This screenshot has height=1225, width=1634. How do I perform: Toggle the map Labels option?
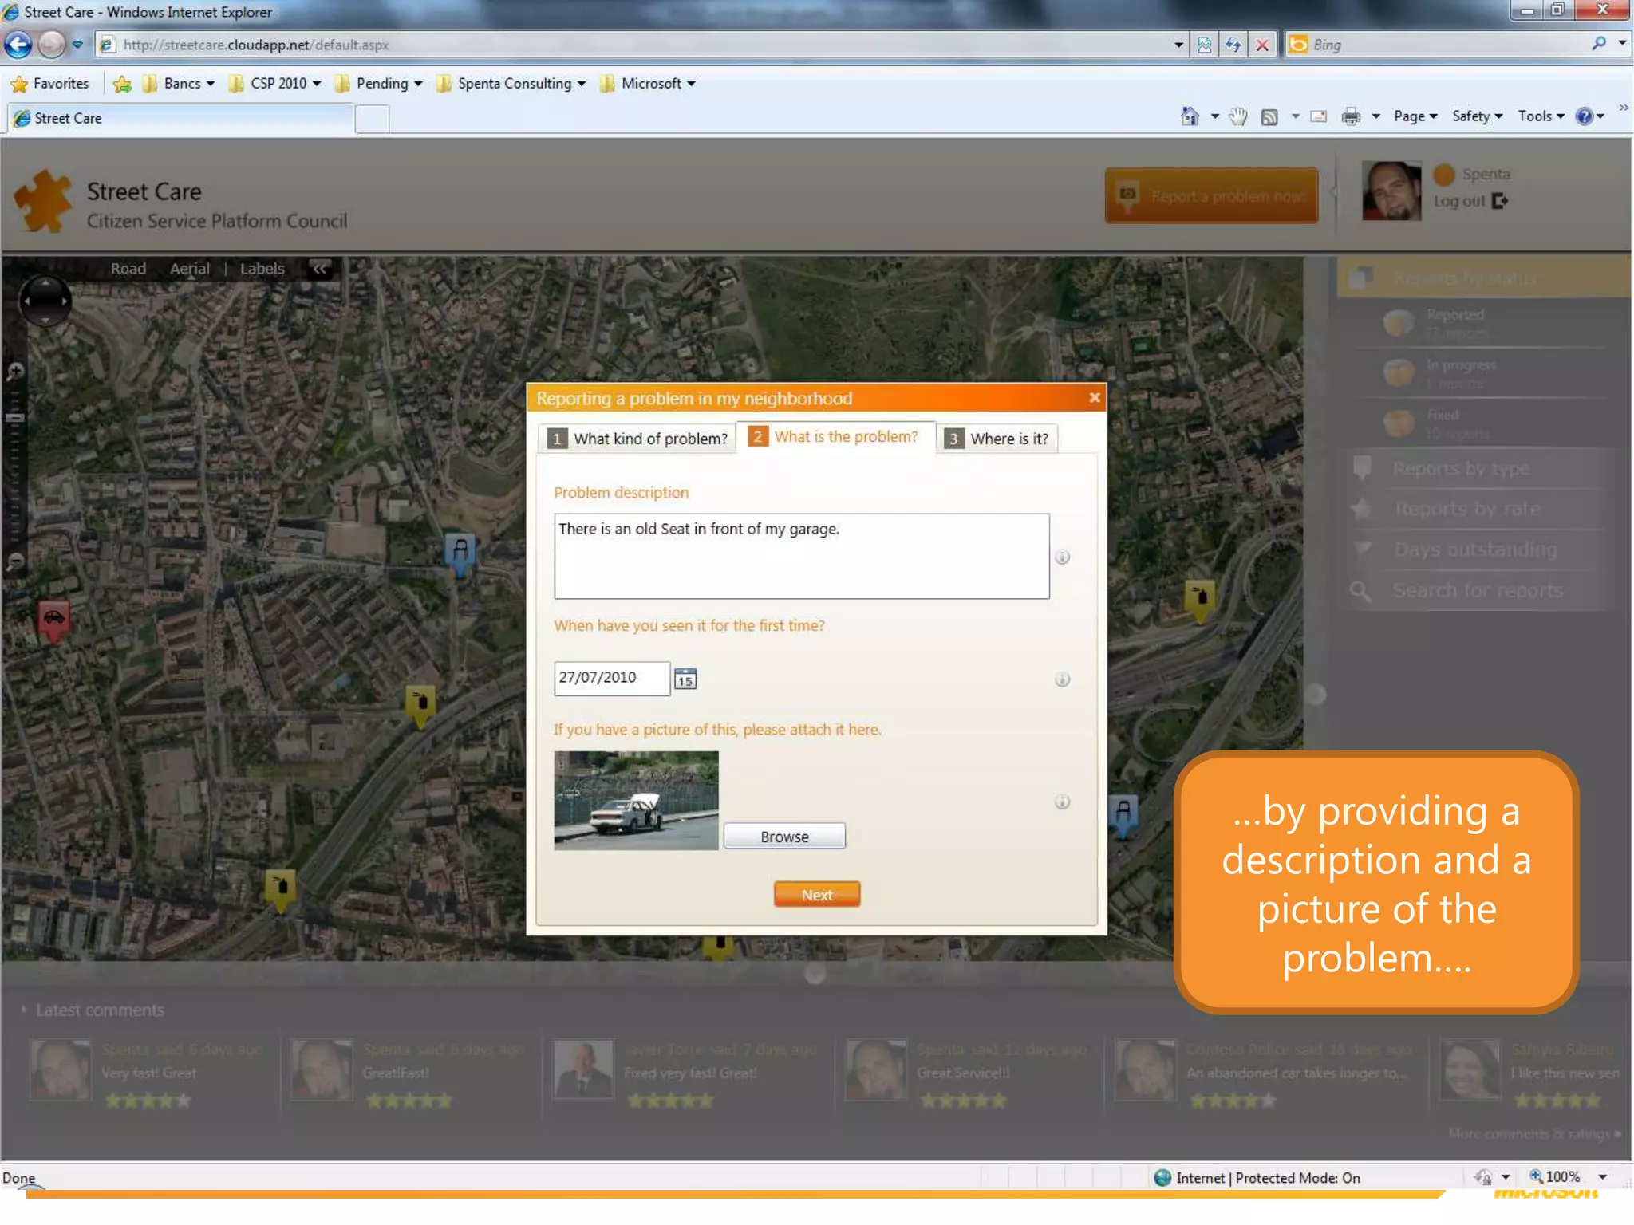[x=262, y=269]
